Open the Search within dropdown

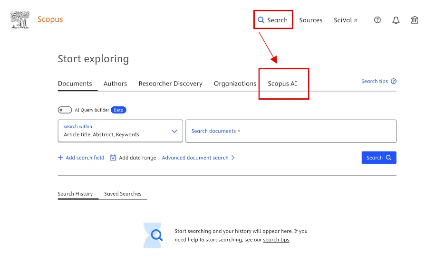pos(120,131)
